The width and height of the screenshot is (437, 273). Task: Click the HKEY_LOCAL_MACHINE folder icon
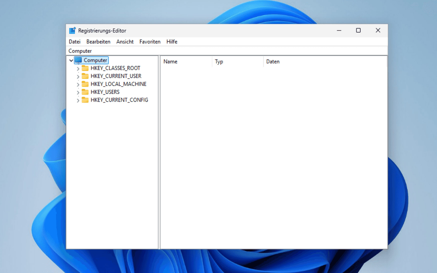coord(85,84)
